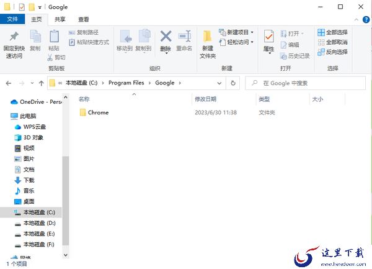Select 此电脑 in navigation pane
This screenshot has height=269, width=372.
click(24, 116)
